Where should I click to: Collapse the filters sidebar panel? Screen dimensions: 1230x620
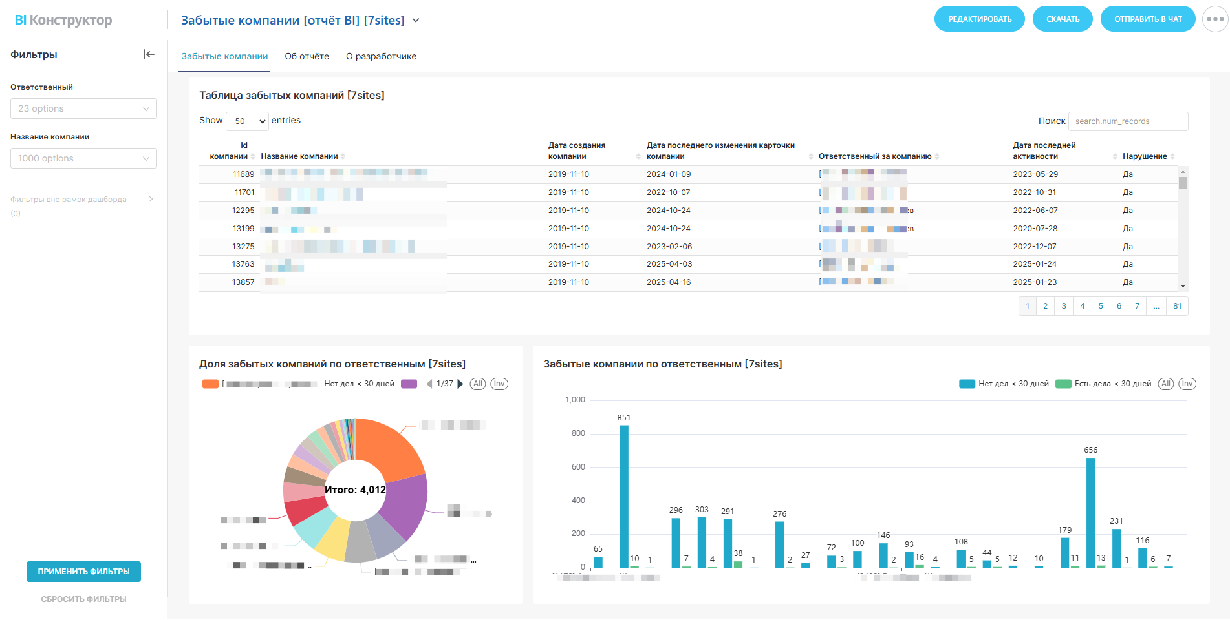click(149, 54)
